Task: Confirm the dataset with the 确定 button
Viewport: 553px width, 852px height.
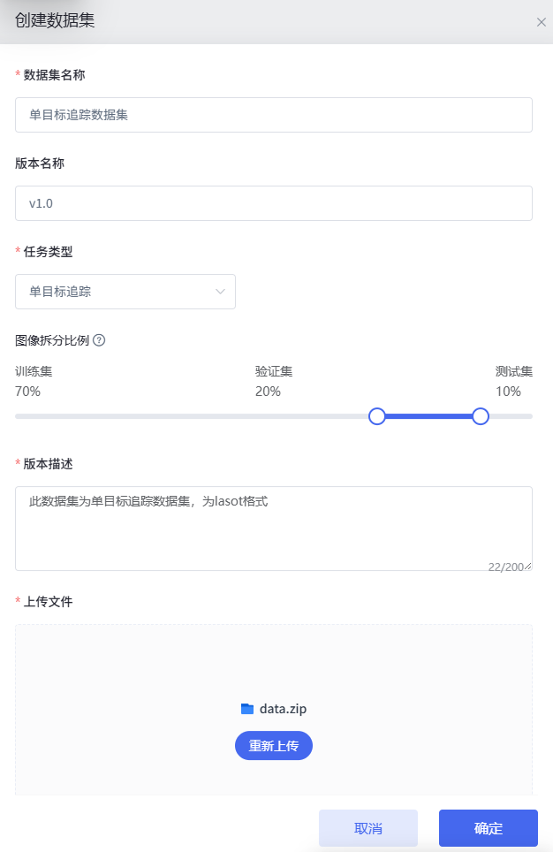Action: pyautogui.click(x=488, y=828)
